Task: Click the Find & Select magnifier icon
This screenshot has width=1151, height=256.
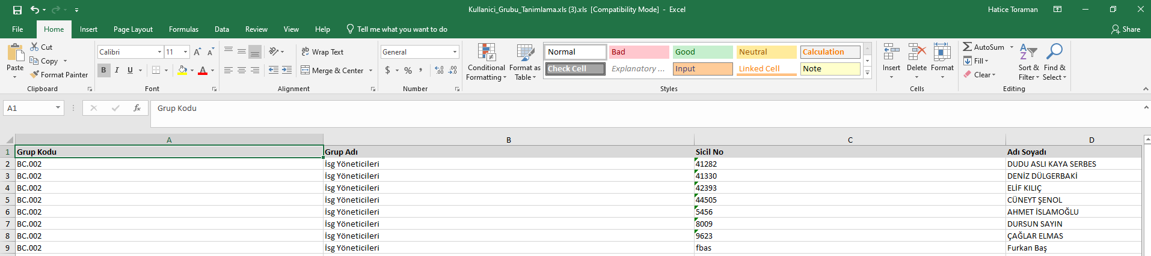Action: click(1054, 52)
